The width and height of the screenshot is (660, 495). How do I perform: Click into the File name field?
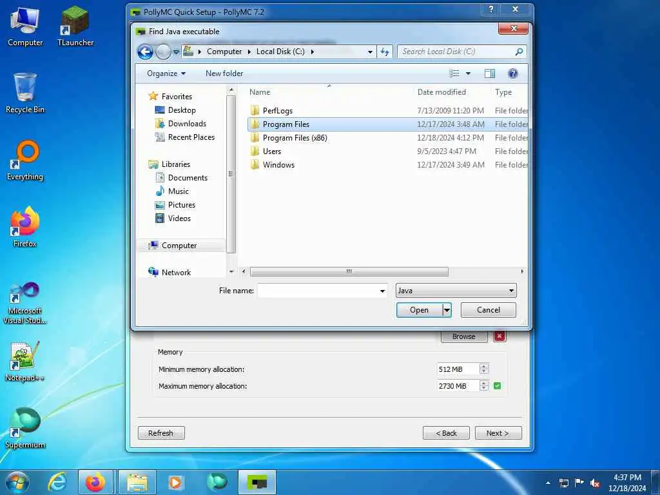(x=318, y=291)
